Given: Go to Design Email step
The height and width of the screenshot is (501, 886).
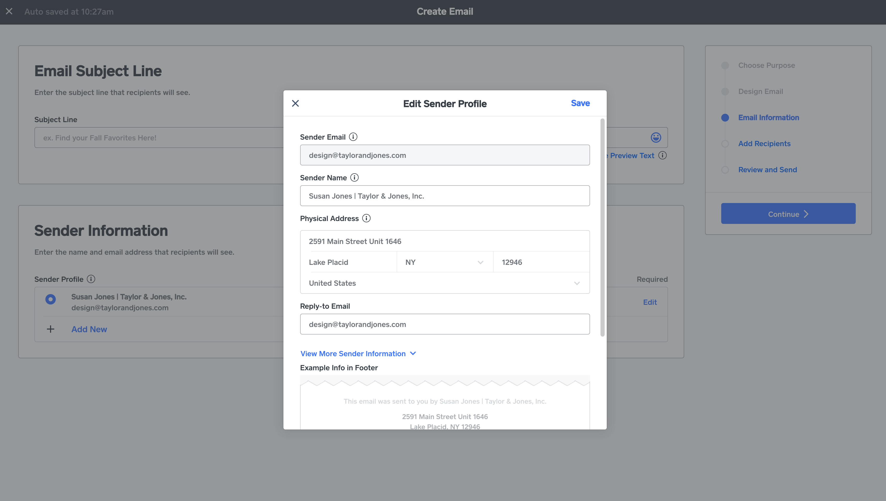Looking at the screenshot, I should pos(761,92).
